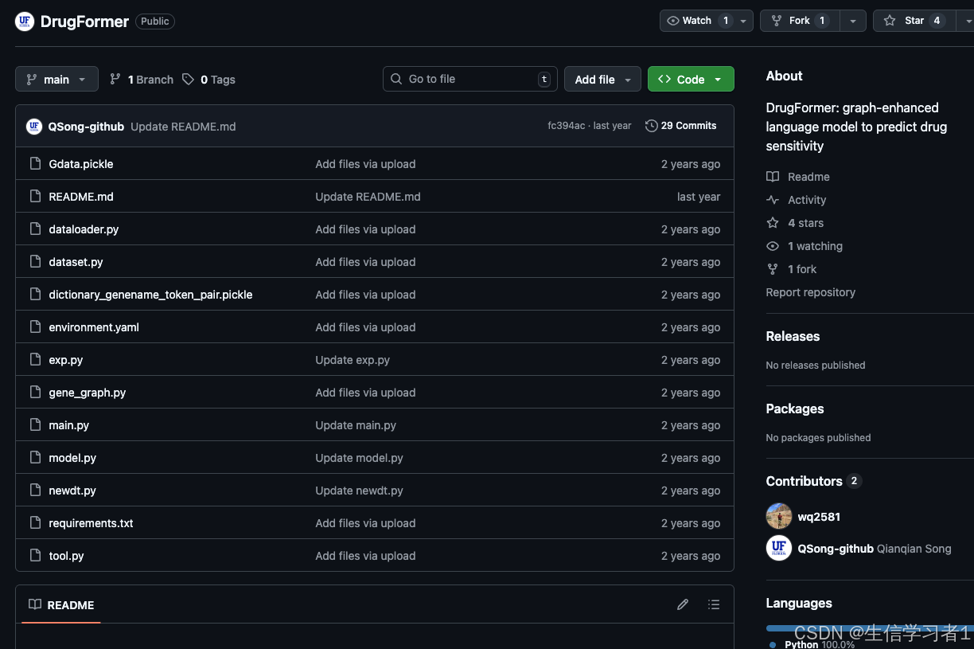Image resolution: width=974 pixels, height=649 pixels.
Task: Fork the DrugFormer repository
Action: tap(800, 21)
